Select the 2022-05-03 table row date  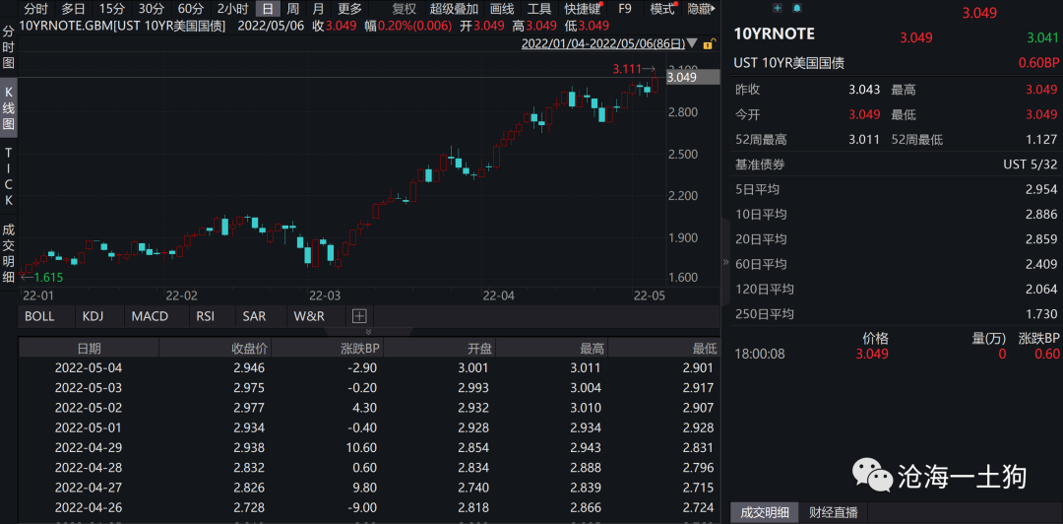click(89, 387)
